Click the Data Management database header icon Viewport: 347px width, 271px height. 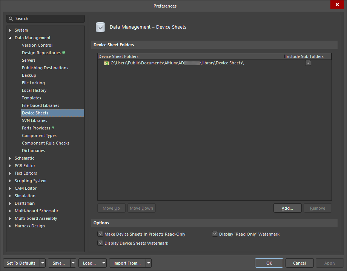click(x=100, y=27)
